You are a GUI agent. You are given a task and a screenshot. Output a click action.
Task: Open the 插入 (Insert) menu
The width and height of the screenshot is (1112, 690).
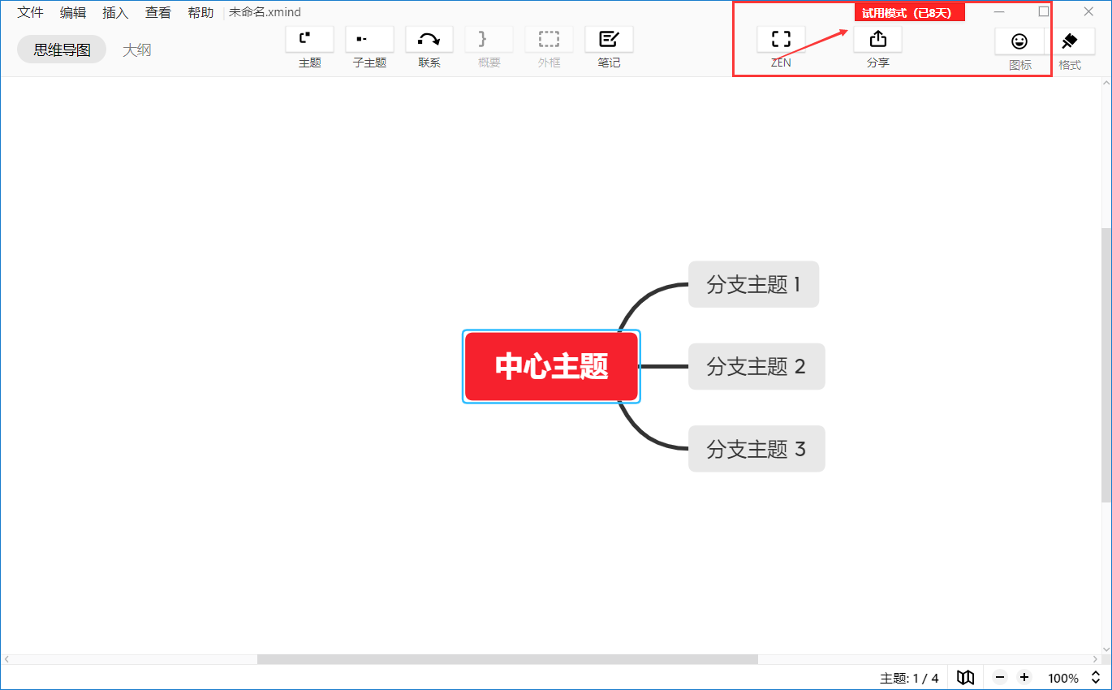point(114,12)
